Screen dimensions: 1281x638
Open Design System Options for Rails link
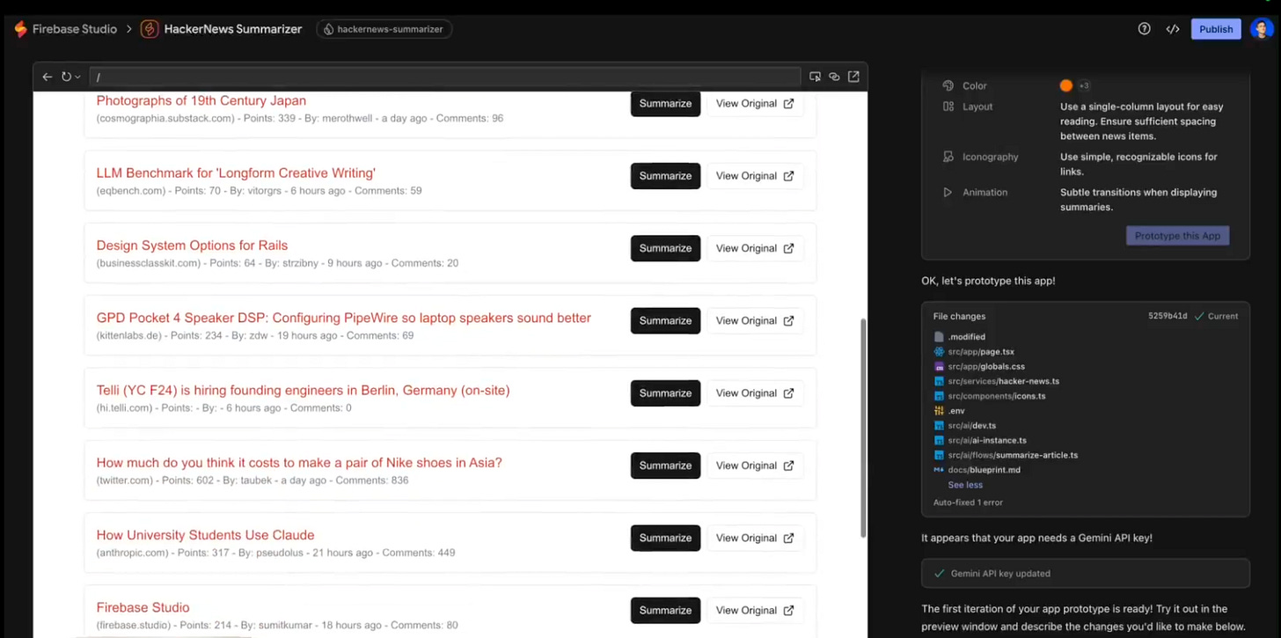tap(192, 246)
